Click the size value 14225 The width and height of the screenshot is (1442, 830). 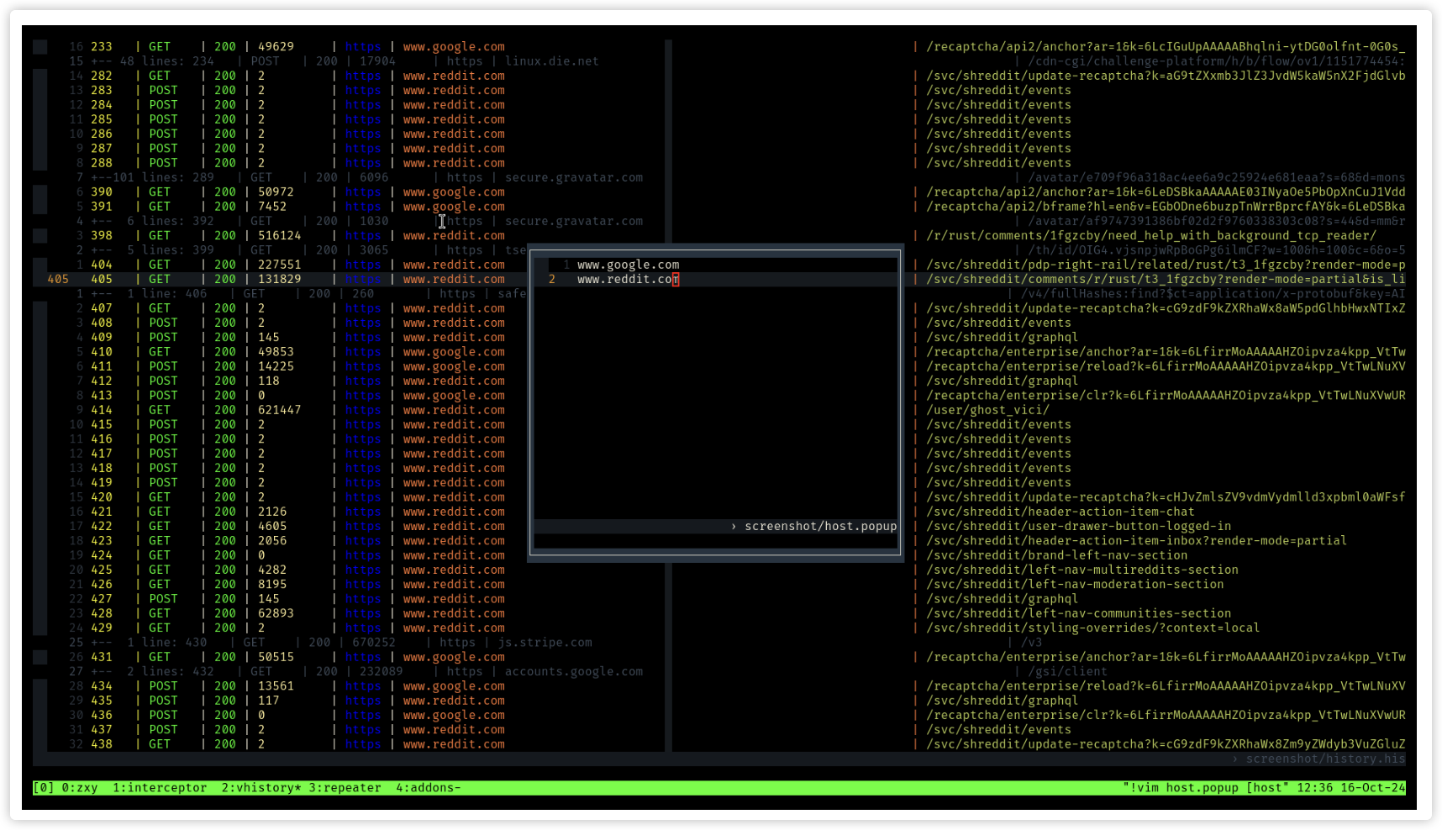point(276,366)
